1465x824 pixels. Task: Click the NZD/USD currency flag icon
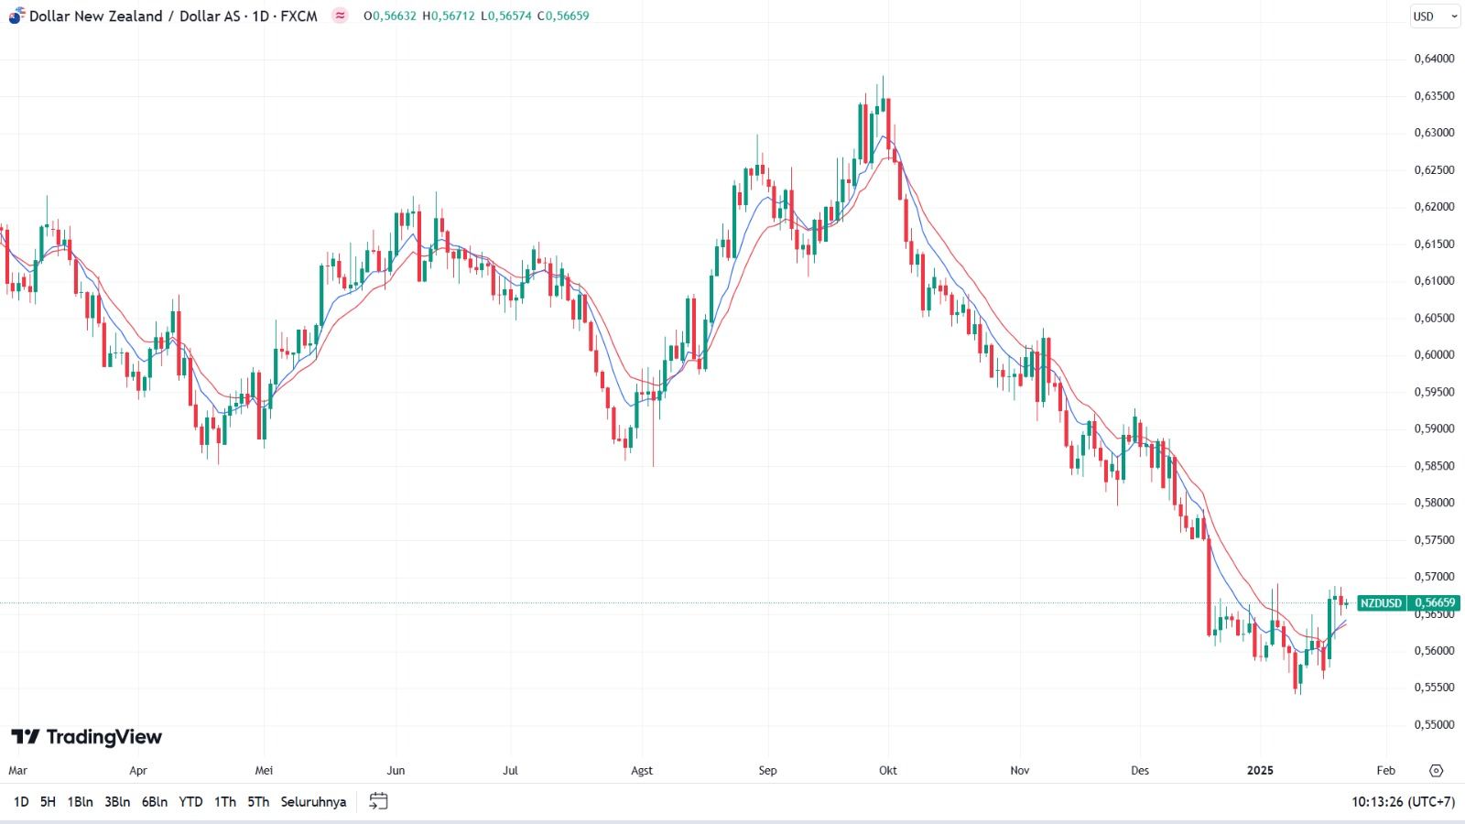click(x=16, y=16)
